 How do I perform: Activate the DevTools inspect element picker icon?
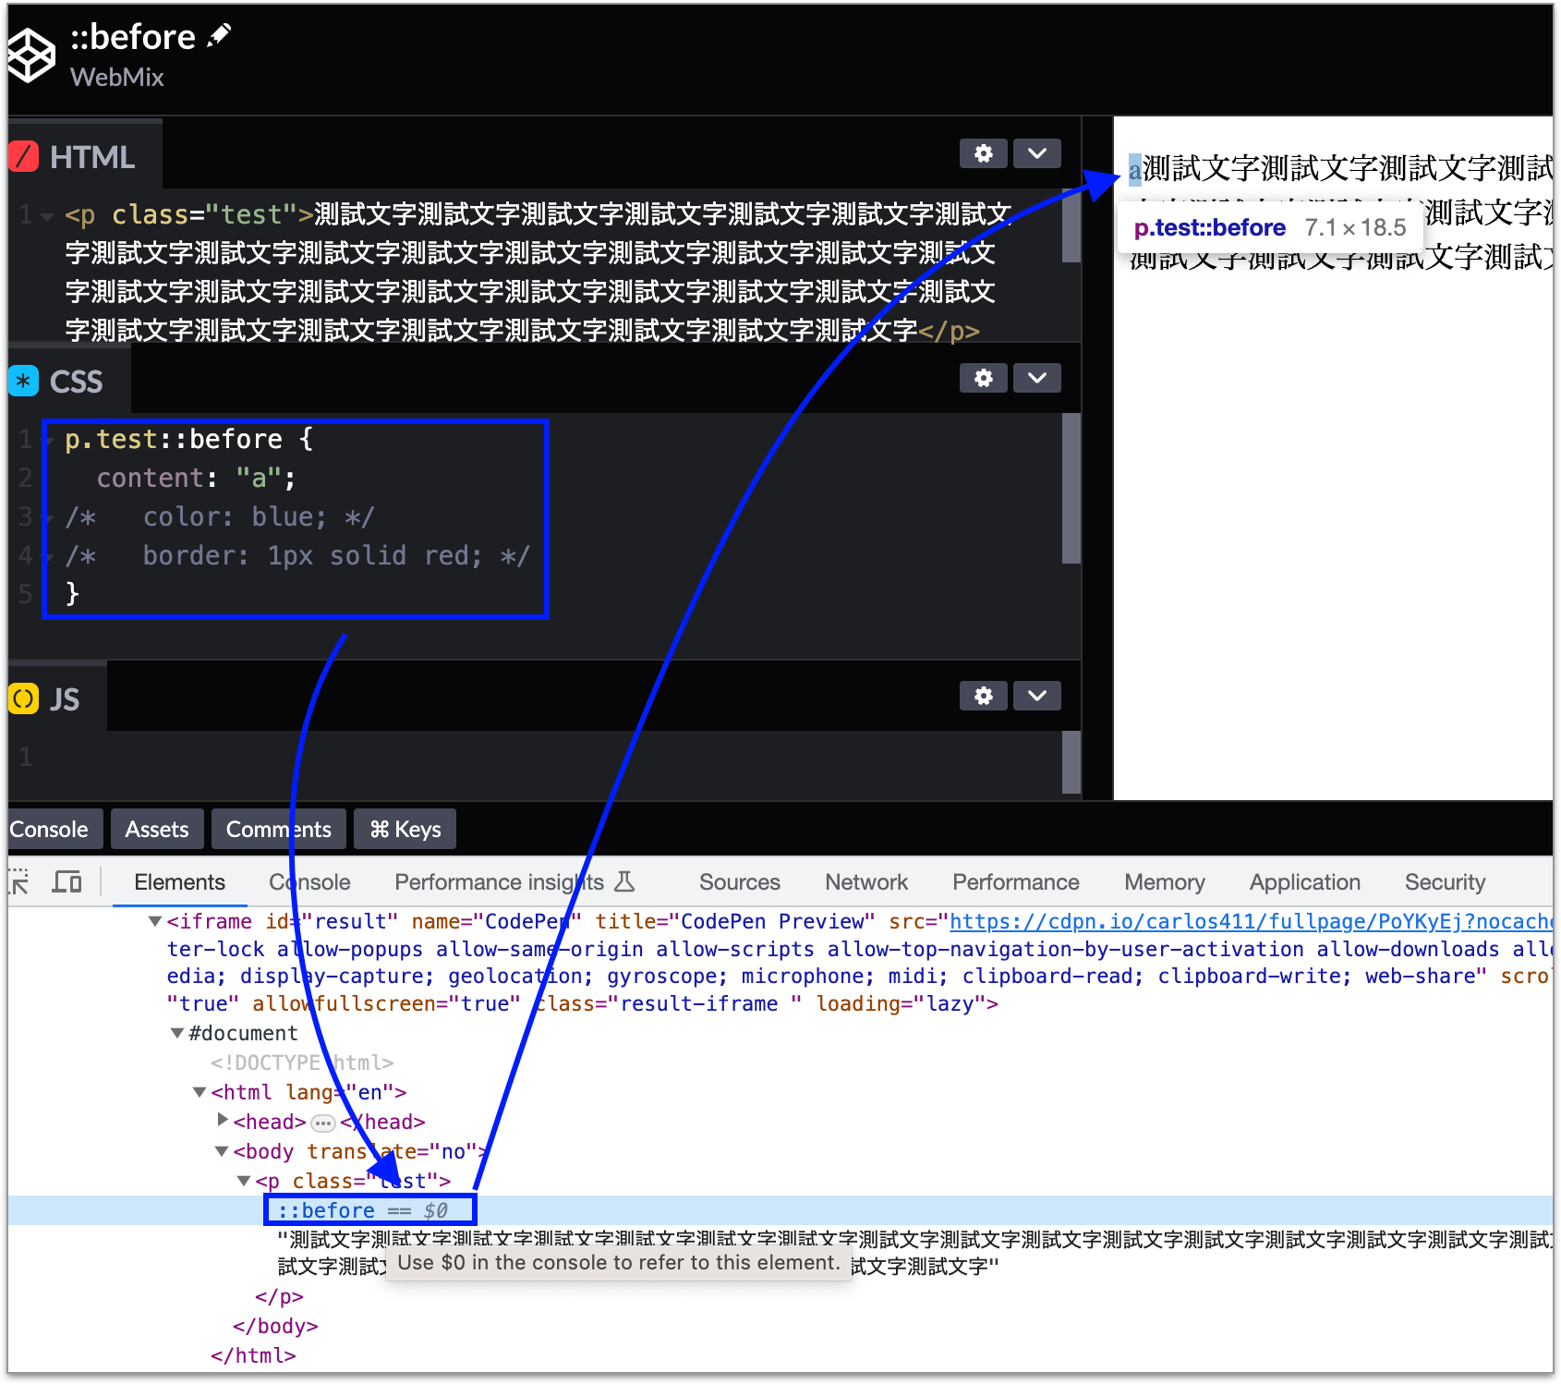point(19,882)
